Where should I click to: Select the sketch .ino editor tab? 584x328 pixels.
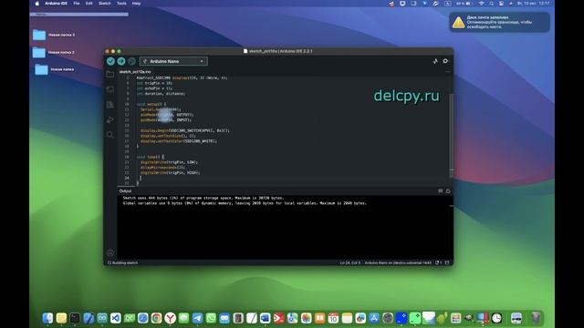click(x=135, y=71)
